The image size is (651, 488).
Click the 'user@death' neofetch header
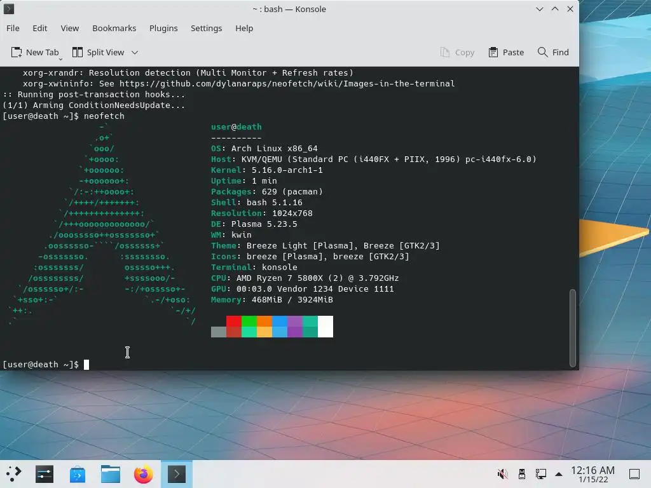pos(236,127)
